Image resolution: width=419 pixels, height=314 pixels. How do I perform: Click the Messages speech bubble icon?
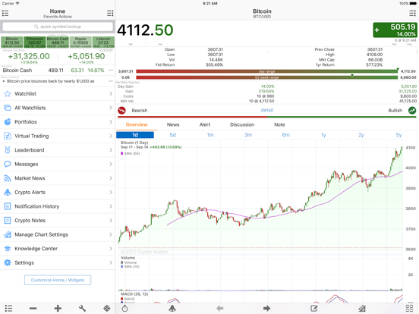[8, 164]
